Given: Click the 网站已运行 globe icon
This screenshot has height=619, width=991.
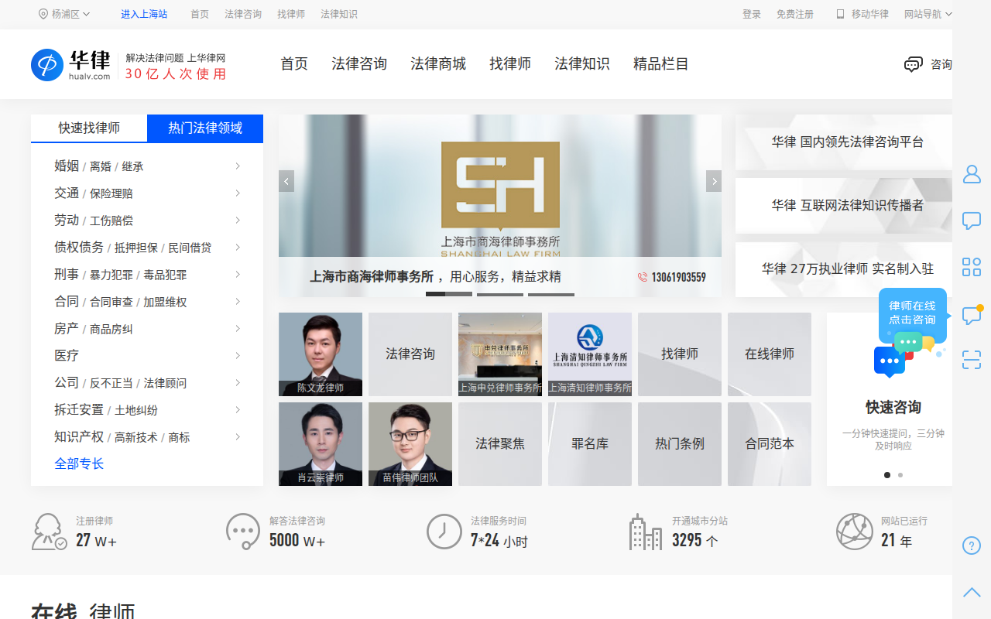Looking at the screenshot, I should tap(855, 532).
